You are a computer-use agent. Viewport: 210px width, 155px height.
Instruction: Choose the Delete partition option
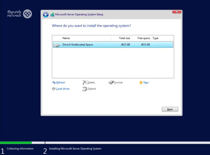click(91, 83)
